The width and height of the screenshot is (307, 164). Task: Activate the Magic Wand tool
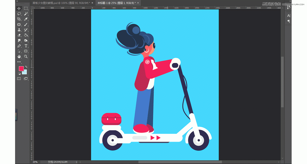(26, 14)
